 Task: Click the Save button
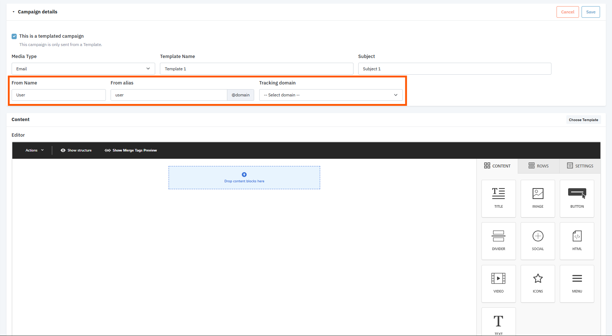point(591,12)
